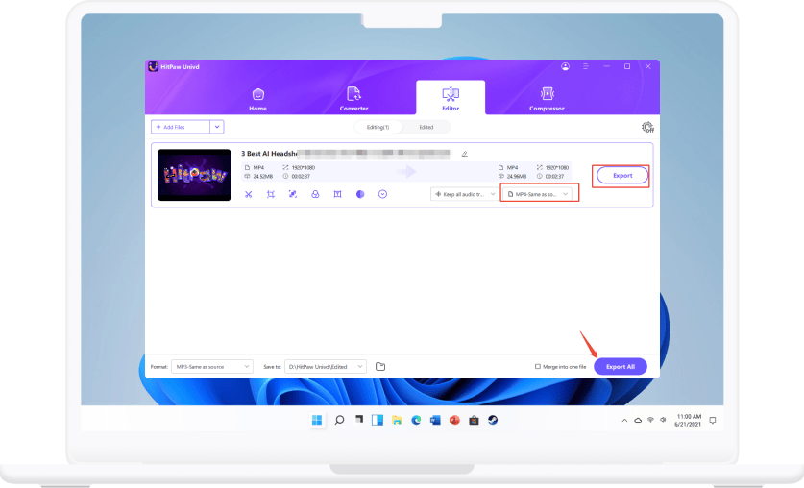Open the mirror/flip frame tool icon
Image resolution: width=804 pixels, height=488 pixels.
click(x=337, y=194)
